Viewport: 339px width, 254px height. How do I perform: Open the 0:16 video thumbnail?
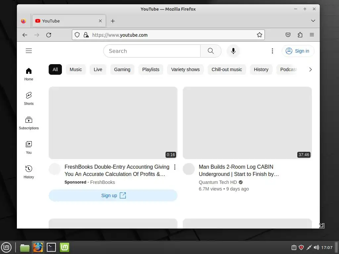[x=113, y=123]
